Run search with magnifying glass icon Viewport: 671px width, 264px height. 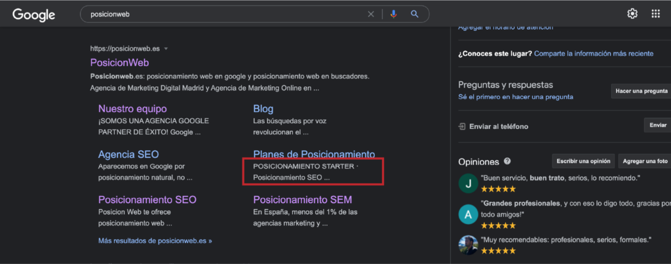[x=414, y=14]
